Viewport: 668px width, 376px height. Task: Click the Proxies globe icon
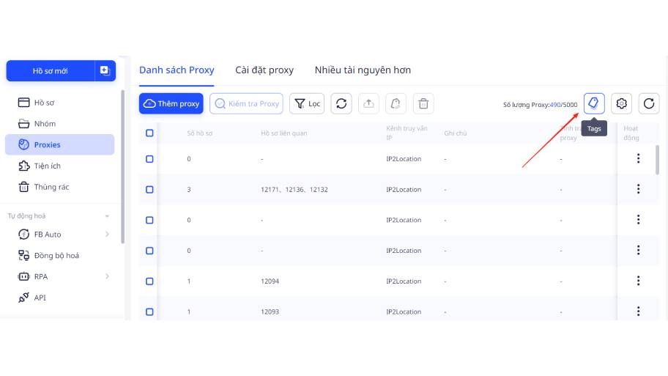24,144
